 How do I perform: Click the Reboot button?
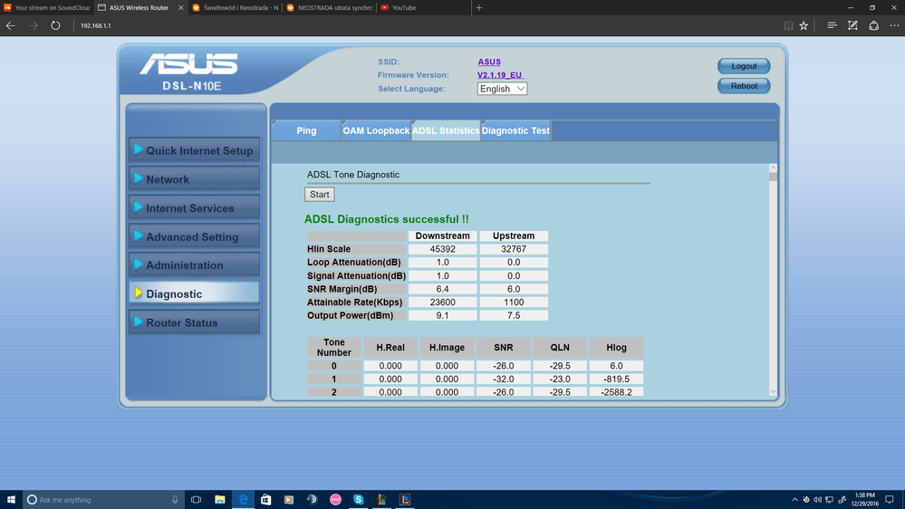[x=744, y=86]
